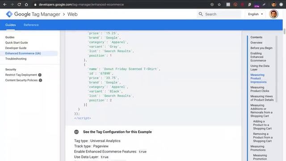Go back in browser history

[x=5, y=4]
